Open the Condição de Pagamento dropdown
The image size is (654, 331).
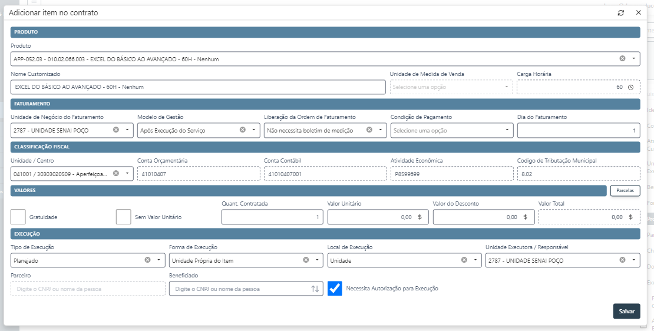(507, 130)
